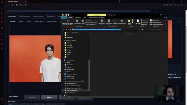
Task: Click Снять выделение (Select none)
Action: (x=155, y=22)
